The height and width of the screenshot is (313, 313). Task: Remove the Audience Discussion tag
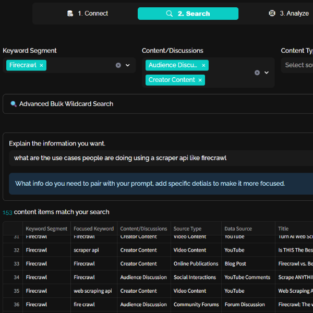pyautogui.click(x=203, y=65)
